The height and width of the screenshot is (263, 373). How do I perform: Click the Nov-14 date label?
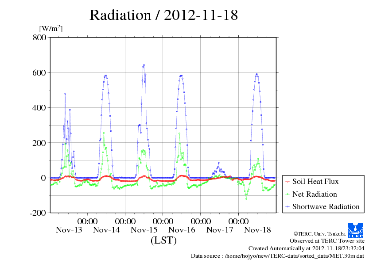tap(106, 230)
